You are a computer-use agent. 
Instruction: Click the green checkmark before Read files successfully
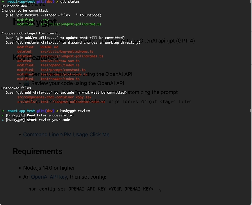click(x=2, y=115)
